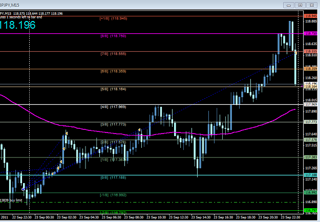
Task: Click the 118.015 value on the price scale
Action: tap(311, 100)
